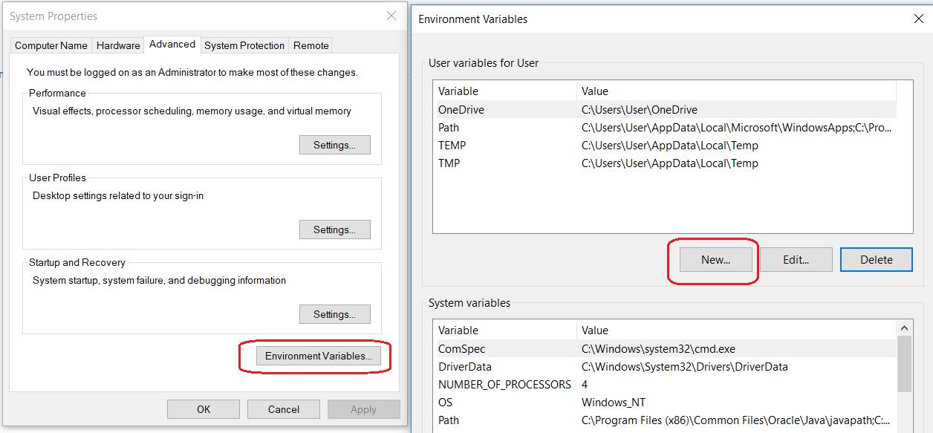Create a new user variable
This screenshot has height=433, width=933.
[x=715, y=259]
